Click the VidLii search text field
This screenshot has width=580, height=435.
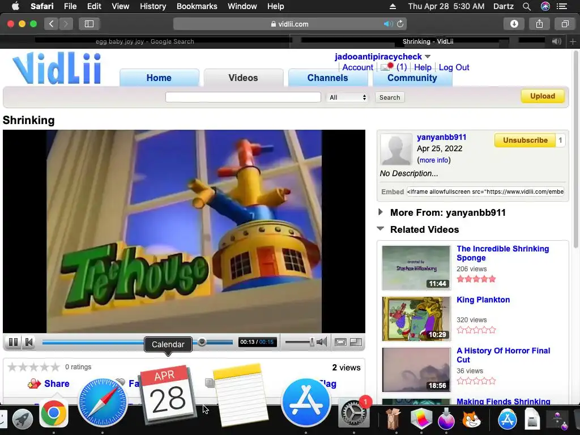[x=243, y=97]
